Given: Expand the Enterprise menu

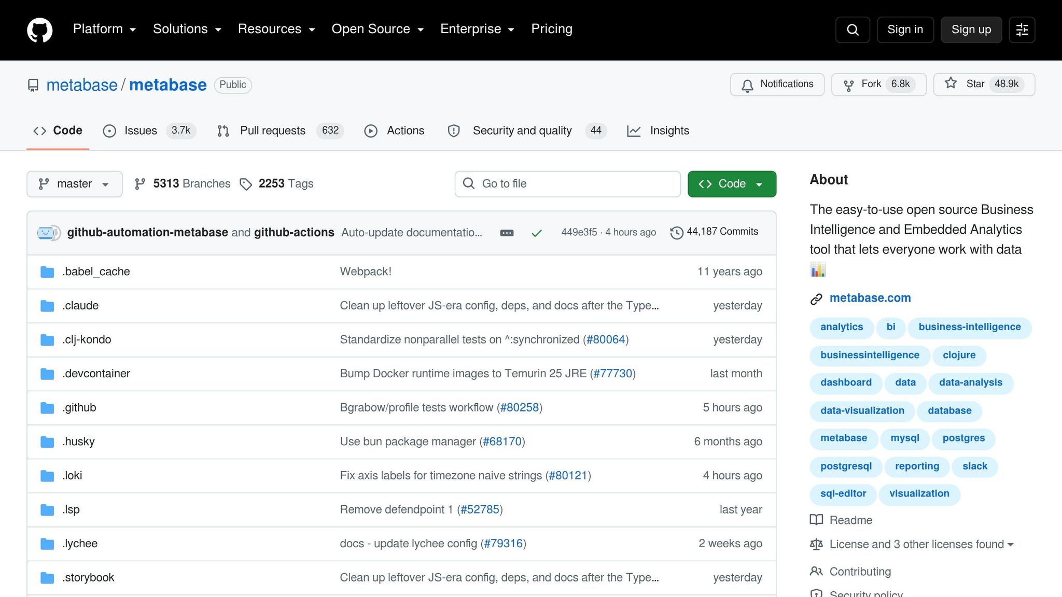Looking at the screenshot, I should 477,29.
